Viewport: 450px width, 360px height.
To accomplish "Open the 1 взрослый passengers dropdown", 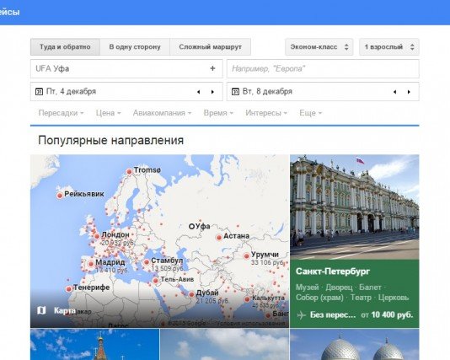I will pos(389,47).
